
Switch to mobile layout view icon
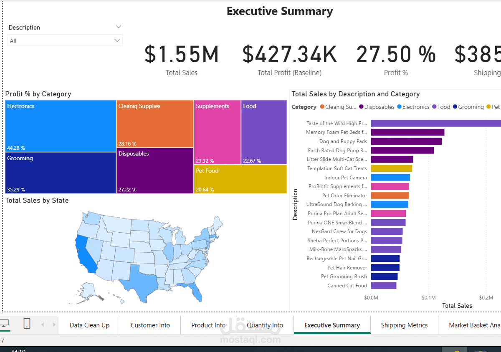[27, 323]
